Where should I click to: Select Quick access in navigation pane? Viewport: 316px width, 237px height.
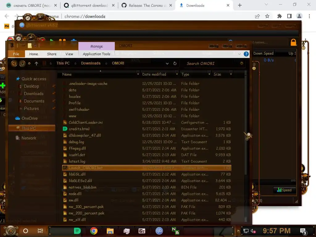34,79
